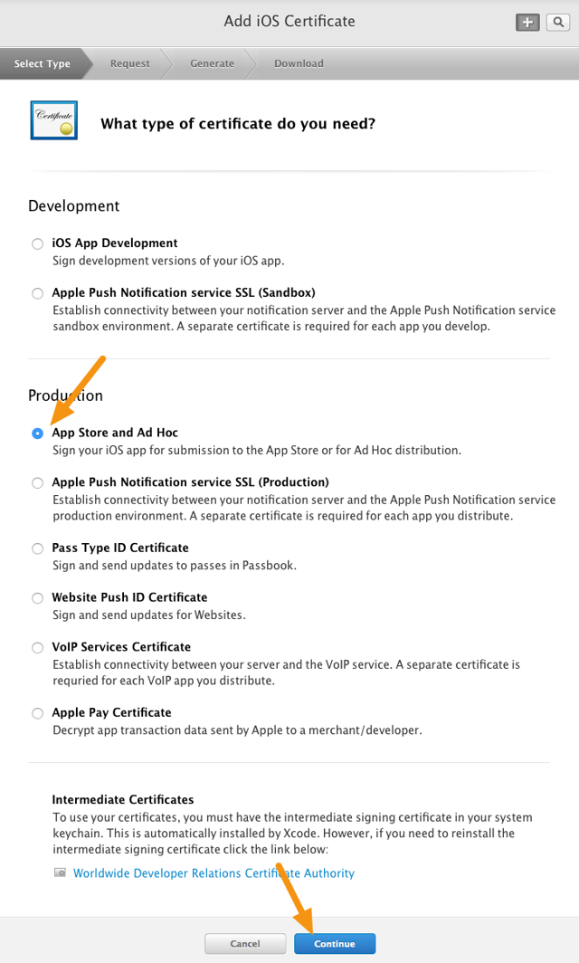Click the add (+) icon in the top bar
Image resolution: width=579 pixels, height=963 pixels.
click(527, 22)
